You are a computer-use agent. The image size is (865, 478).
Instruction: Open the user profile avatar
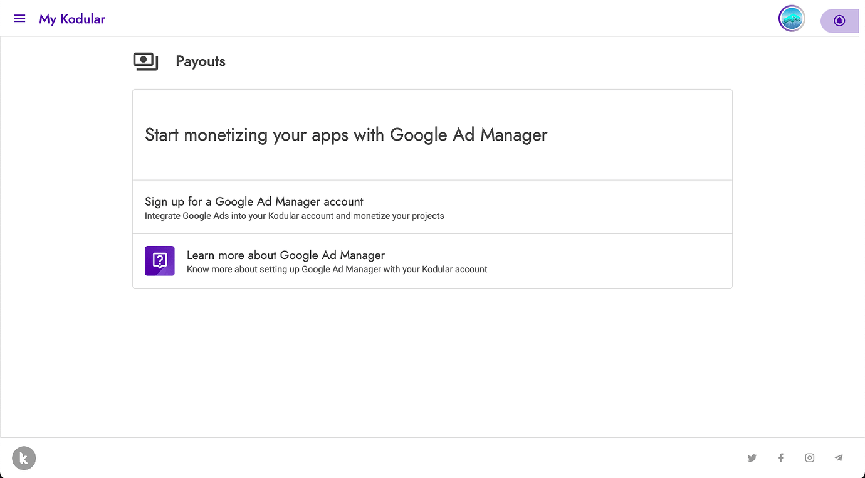[x=792, y=19]
